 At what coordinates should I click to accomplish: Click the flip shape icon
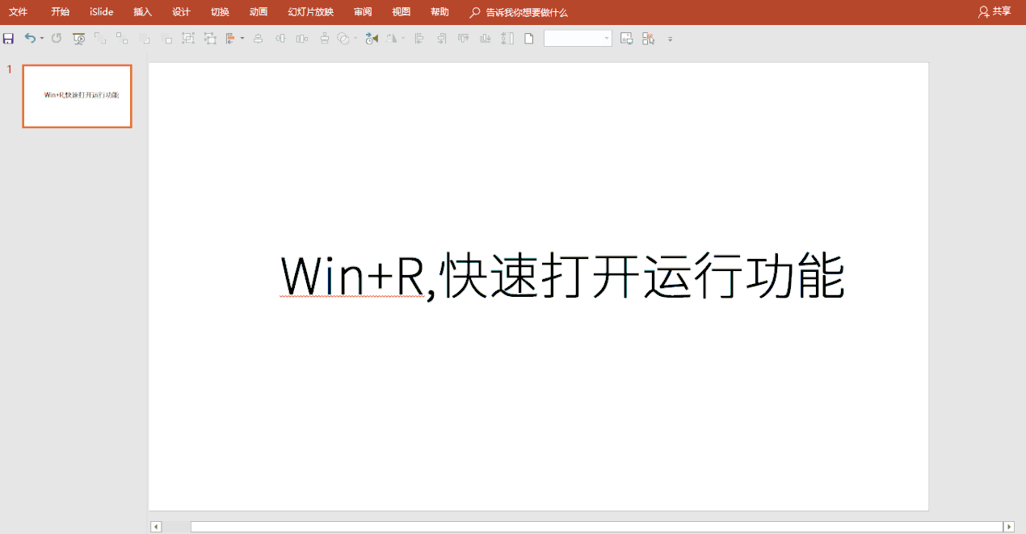(389, 38)
